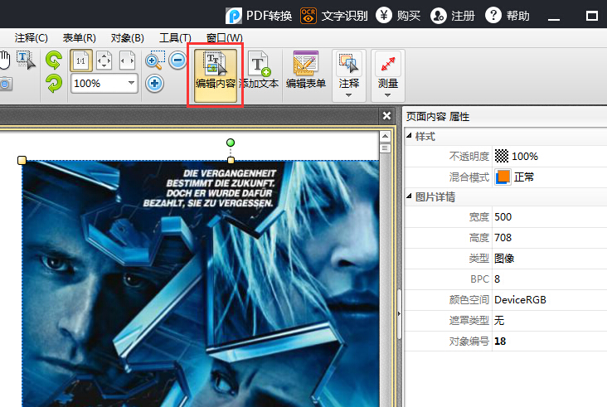Click the zoom out minus button
This screenshot has width=607, height=407.
pyautogui.click(x=177, y=61)
